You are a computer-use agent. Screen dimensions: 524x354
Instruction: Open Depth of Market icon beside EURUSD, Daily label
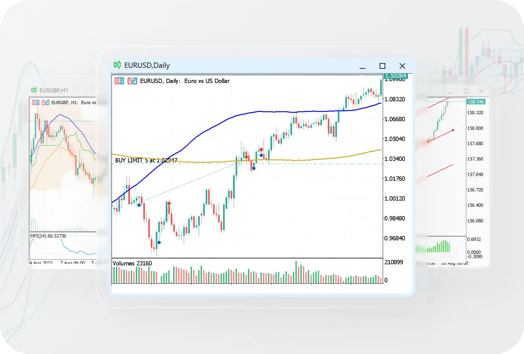coord(132,81)
